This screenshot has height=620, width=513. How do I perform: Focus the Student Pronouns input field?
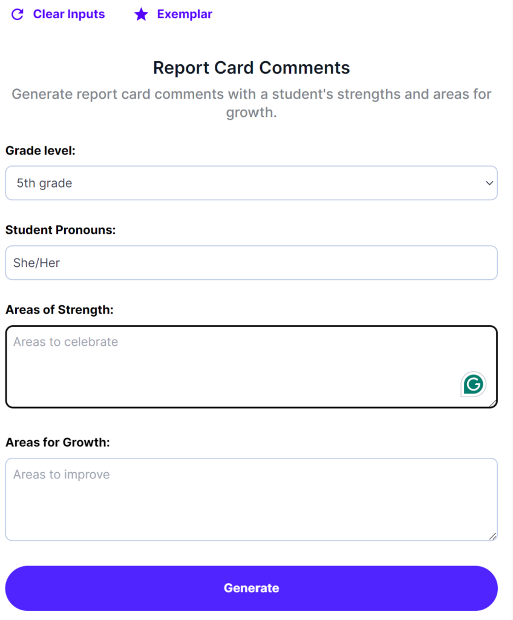point(251,263)
